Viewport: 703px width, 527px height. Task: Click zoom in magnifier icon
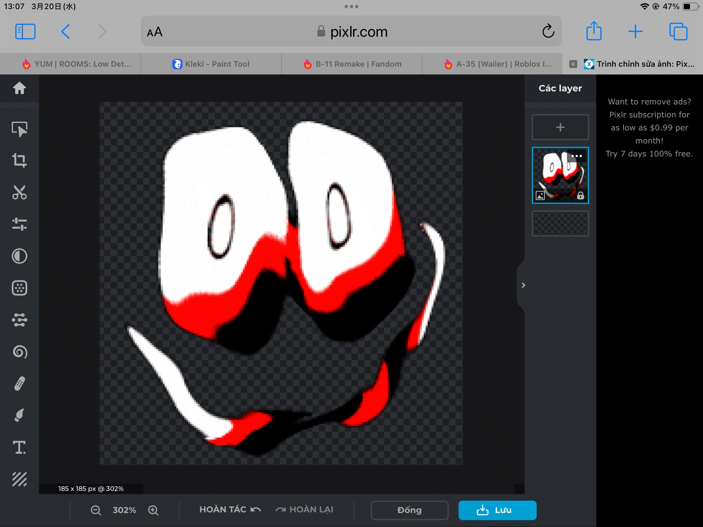[153, 510]
